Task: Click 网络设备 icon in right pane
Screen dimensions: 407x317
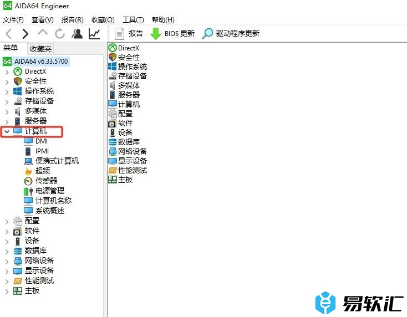Action: 113,151
